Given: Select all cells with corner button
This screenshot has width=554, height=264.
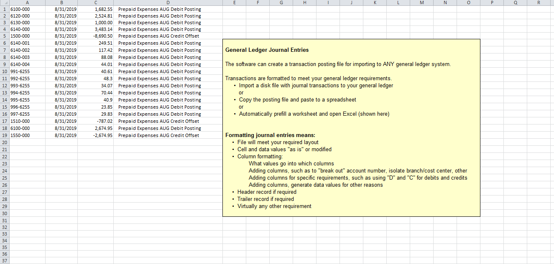Looking at the screenshot, I should [4, 3].
